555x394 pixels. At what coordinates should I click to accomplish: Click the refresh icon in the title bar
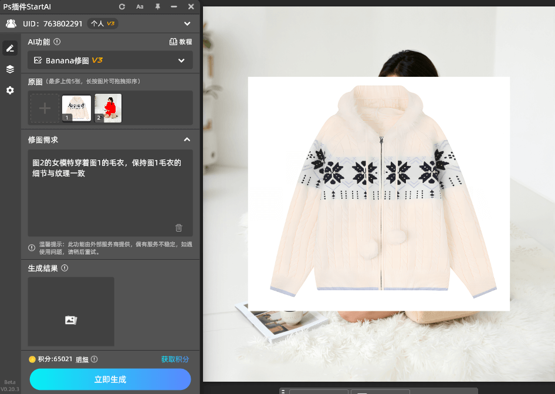click(x=121, y=6)
